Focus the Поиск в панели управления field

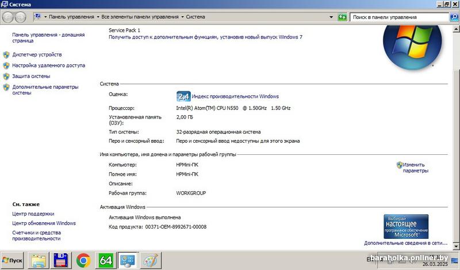[x=400, y=17]
